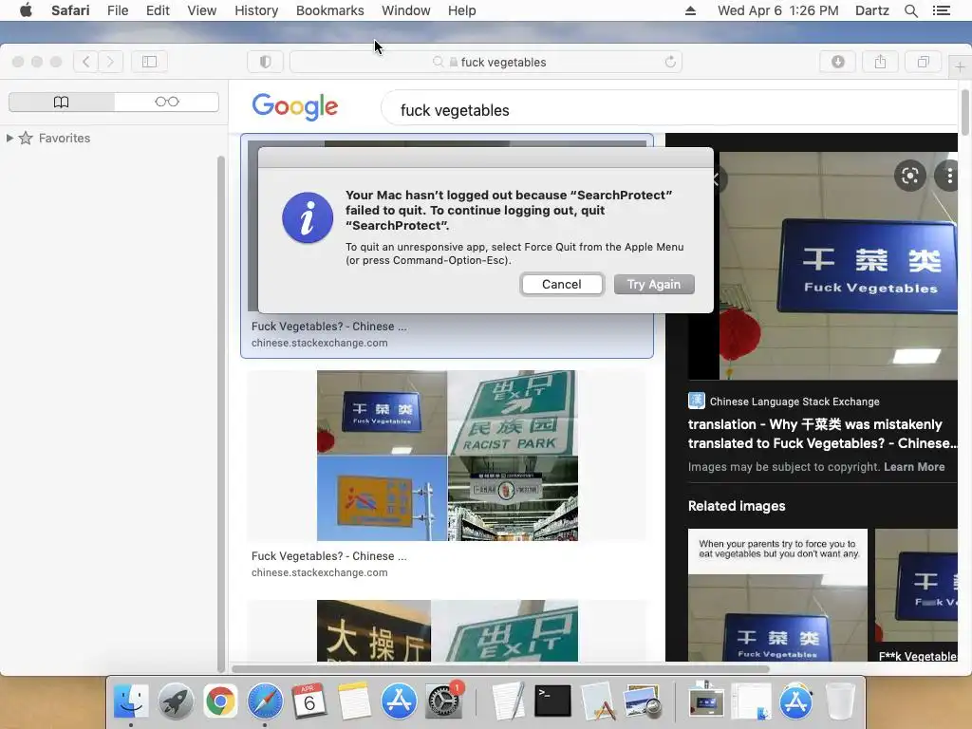
Task: Reload the page with the refresh icon
Action: click(670, 62)
